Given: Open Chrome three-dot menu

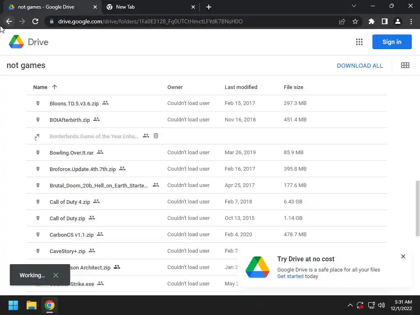Looking at the screenshot, I should click(x=411, y=21).
